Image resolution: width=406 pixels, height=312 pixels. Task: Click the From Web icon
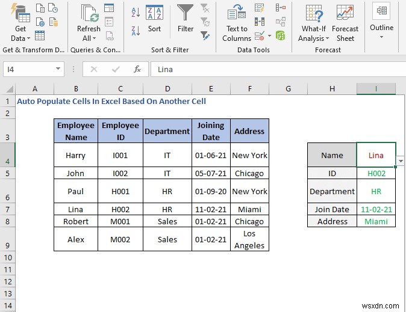pyautogui.click(x=40, y=22)
